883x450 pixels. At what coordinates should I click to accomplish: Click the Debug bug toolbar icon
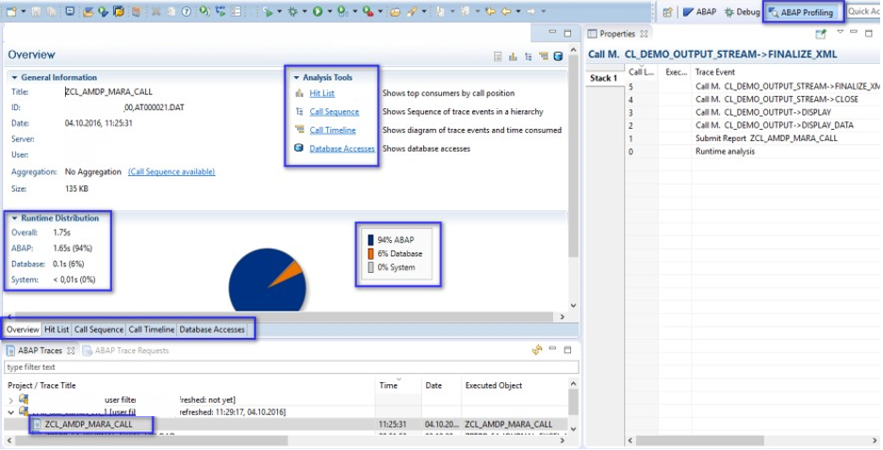[293, 11]
